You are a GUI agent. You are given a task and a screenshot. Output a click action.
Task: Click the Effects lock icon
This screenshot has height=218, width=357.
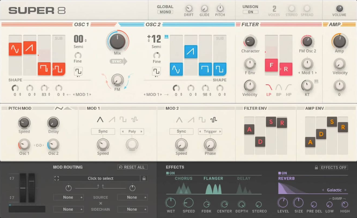[316, 167]
